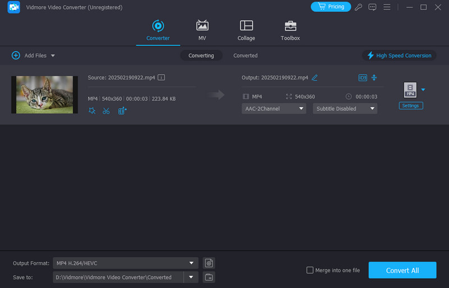Click the 223.84 KB file size
Viewport: 449px width, 288px height.
point(163,99)
